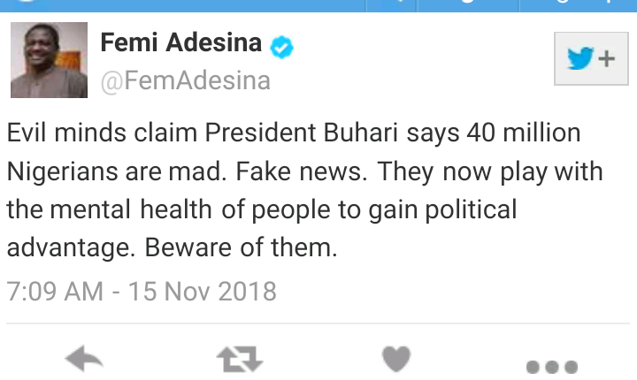This screenshot has height=380, width=637.
Task: Like the tweet with the heart icon
Action: coord(395,360)
